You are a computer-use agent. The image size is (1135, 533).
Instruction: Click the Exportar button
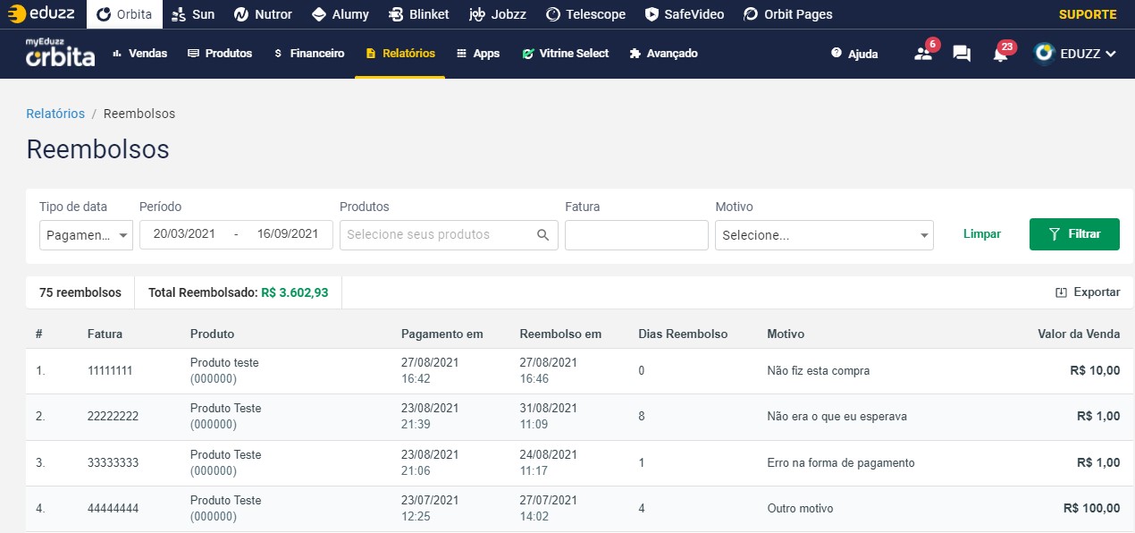(x=1088, y=292)
